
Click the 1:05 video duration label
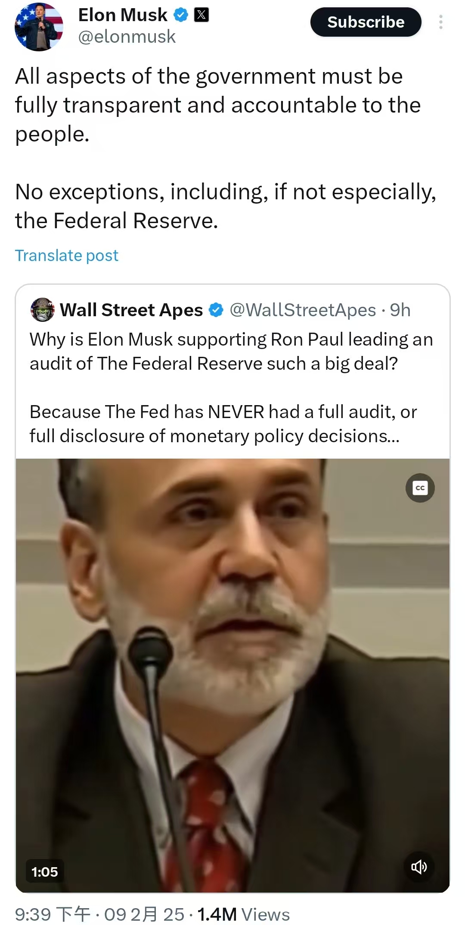tap(45, 872)
